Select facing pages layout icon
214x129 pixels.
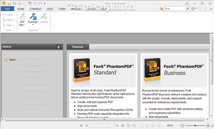(153, 126)
